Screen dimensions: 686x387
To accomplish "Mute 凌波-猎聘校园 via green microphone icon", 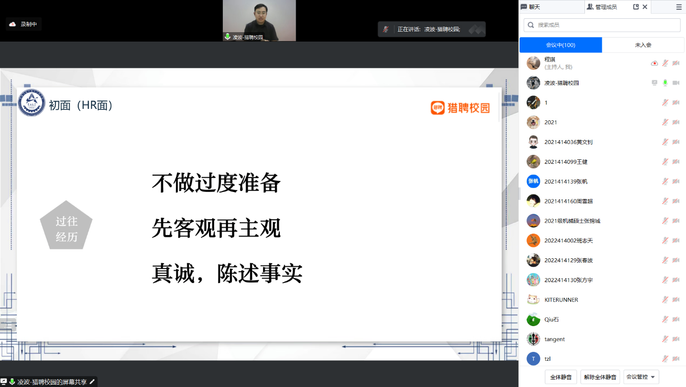I will [x=665, y=83].
